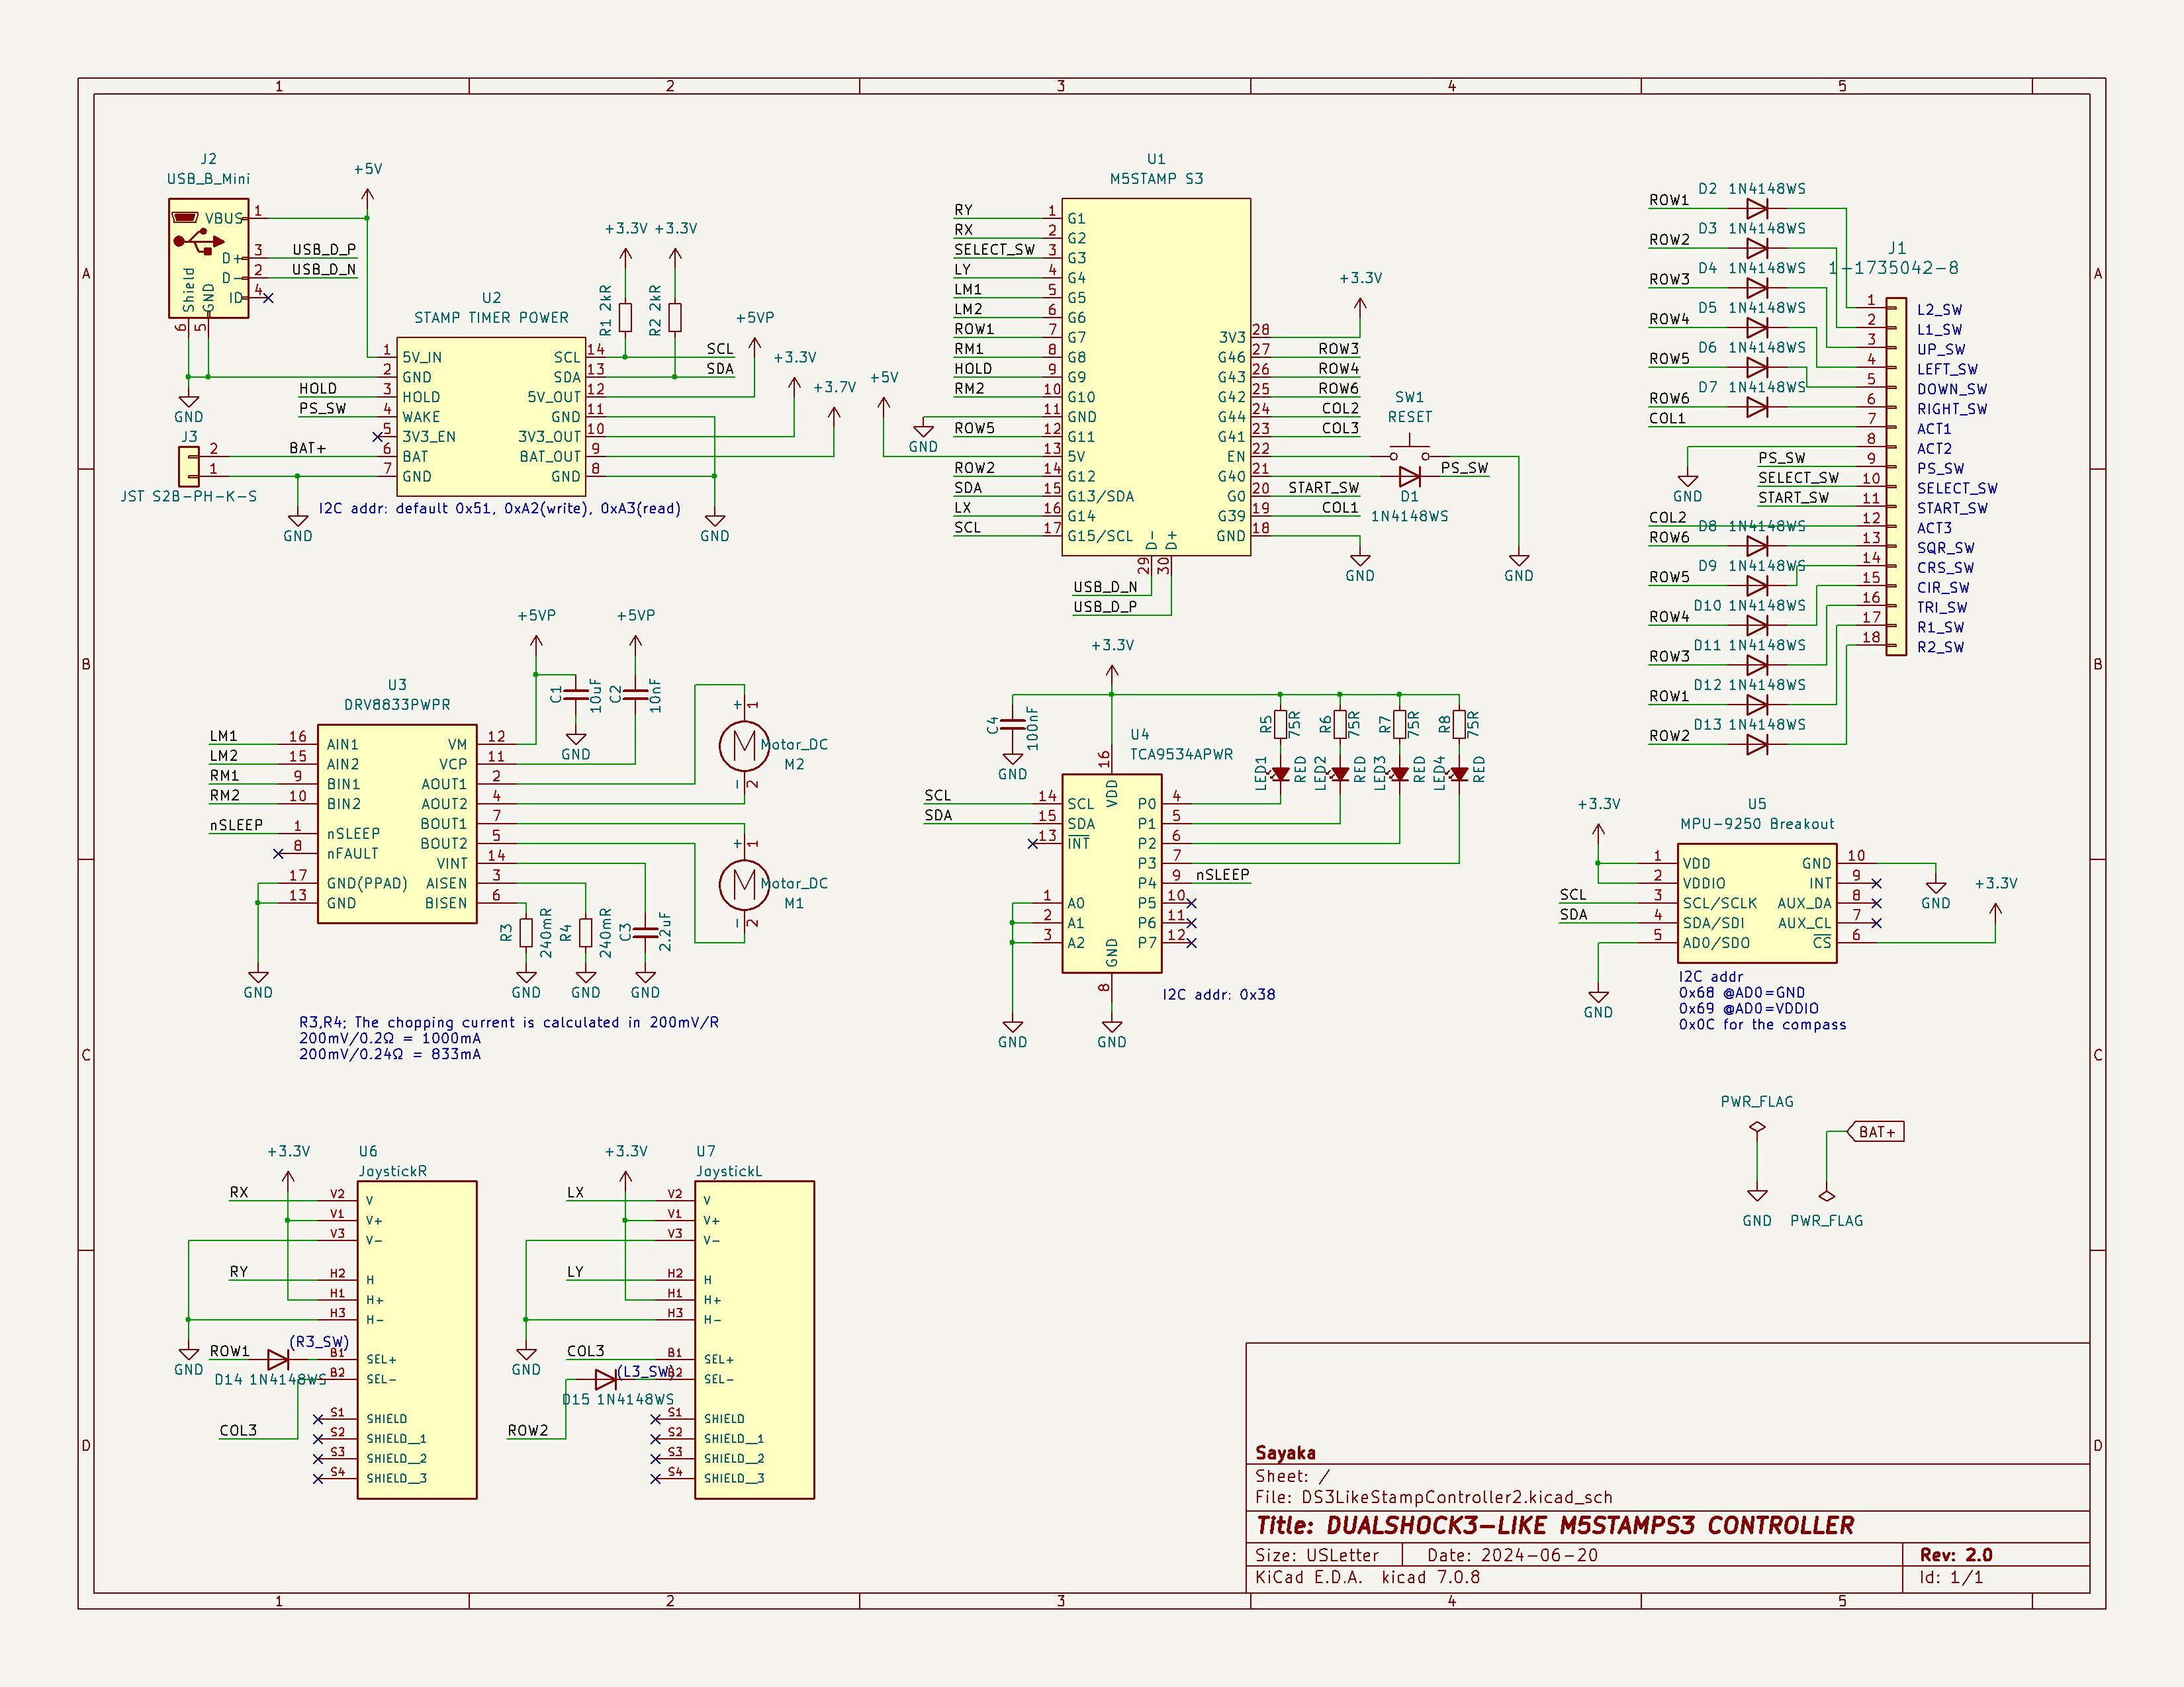The height and width of the screenshot is (1687, 2184).
Task: Select the LED1 red LED symbol
Action: pyautogui.click(x=1280, y=775)
